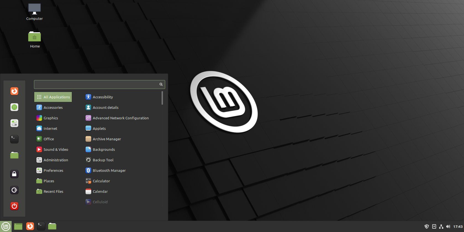Open the file manager from the bottom panel
The height and width of the screenshot is (232, 464).
pos(52,226)
